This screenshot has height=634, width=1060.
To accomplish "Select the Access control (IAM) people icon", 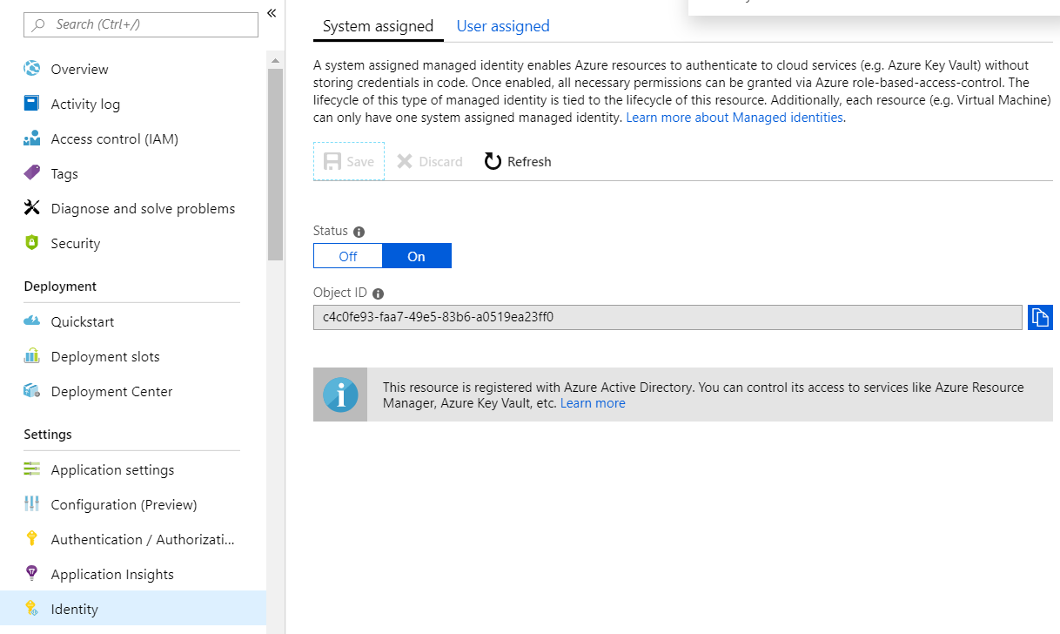I will pos(32,138).
